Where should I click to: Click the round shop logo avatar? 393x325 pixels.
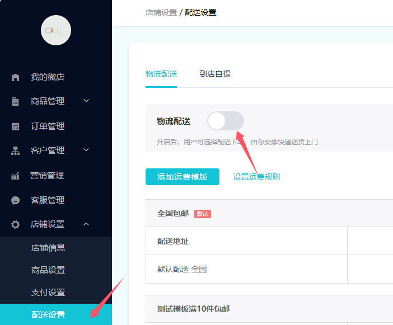click(x=56, y=30)
